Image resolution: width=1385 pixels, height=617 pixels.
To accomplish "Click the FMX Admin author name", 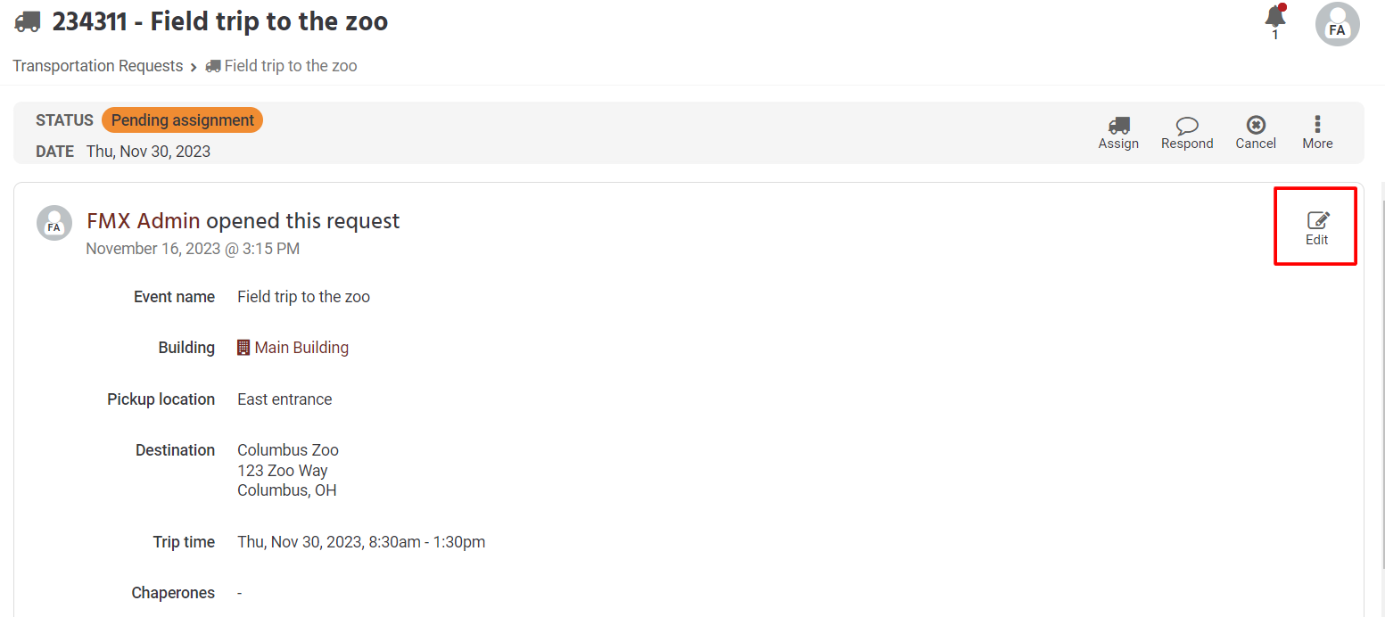I will coord(144,221).
